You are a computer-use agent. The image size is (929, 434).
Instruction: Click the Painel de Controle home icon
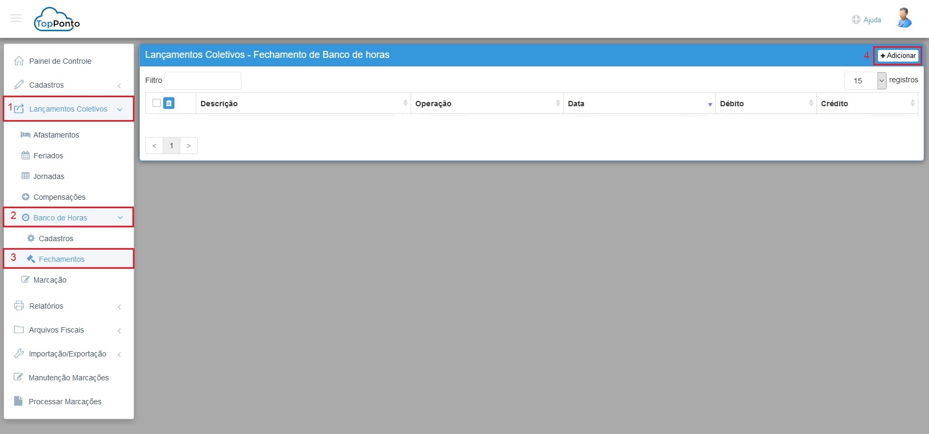[x=19, y=61]
